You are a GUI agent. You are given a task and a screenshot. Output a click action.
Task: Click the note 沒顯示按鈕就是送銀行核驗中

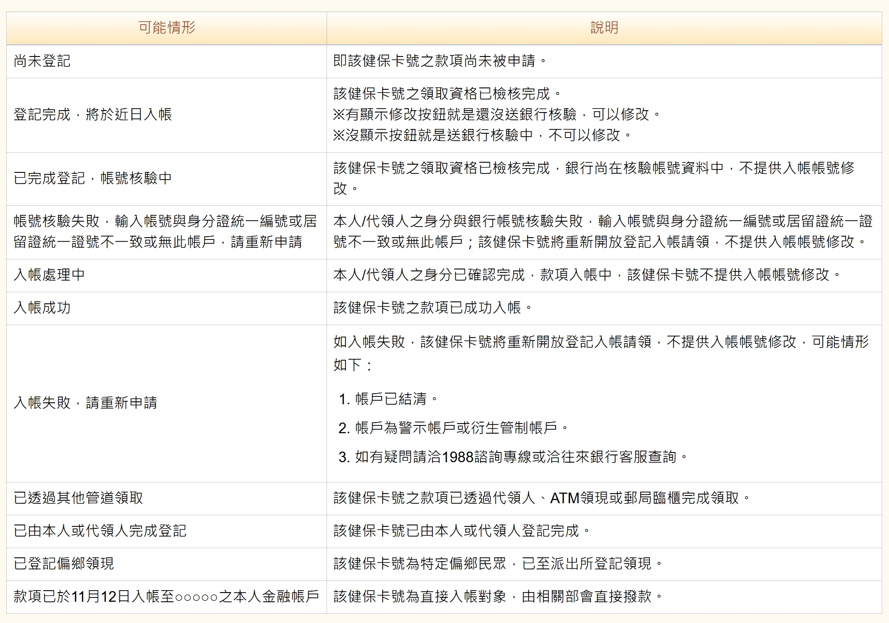coord(482,135)
